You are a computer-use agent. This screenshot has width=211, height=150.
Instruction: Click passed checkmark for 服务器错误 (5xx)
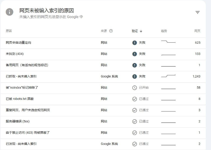(x=134, y=121)
